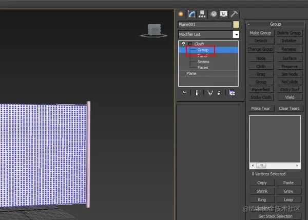
Task: Open the Motion command panel tab
Action: [214, 14]
